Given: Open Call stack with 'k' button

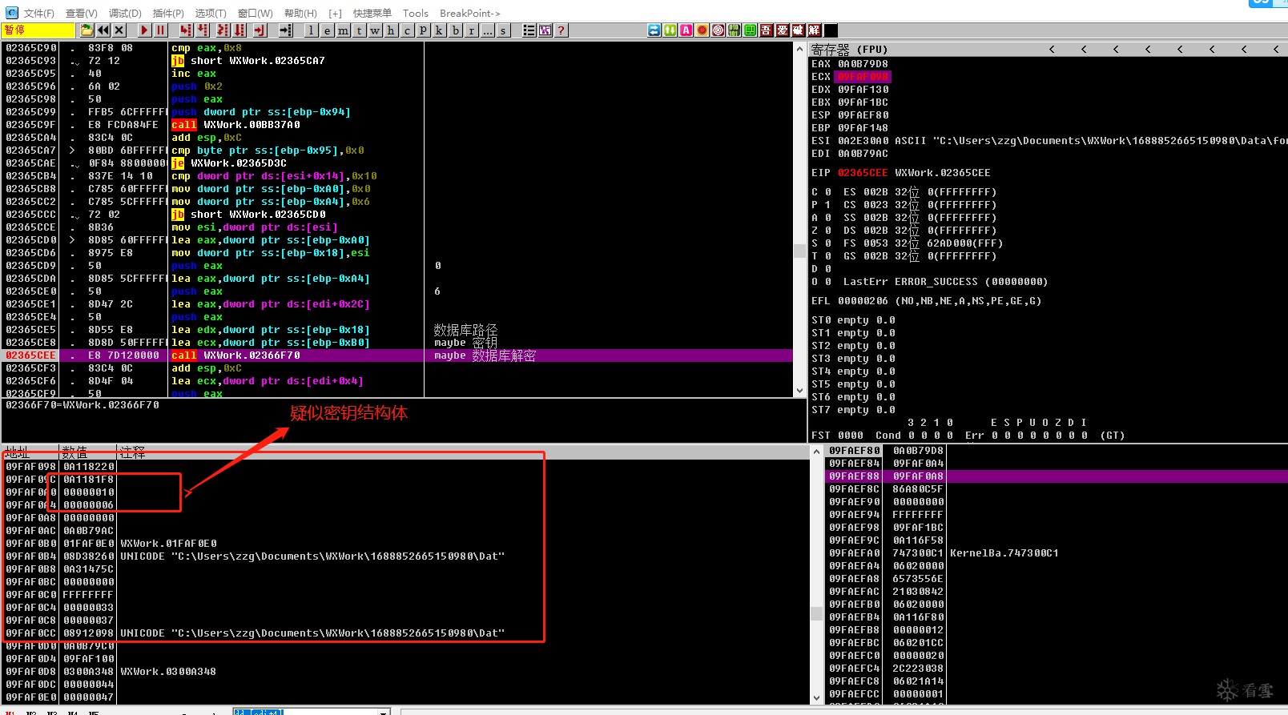Looking at the screenshot, I should pos(439,30).
